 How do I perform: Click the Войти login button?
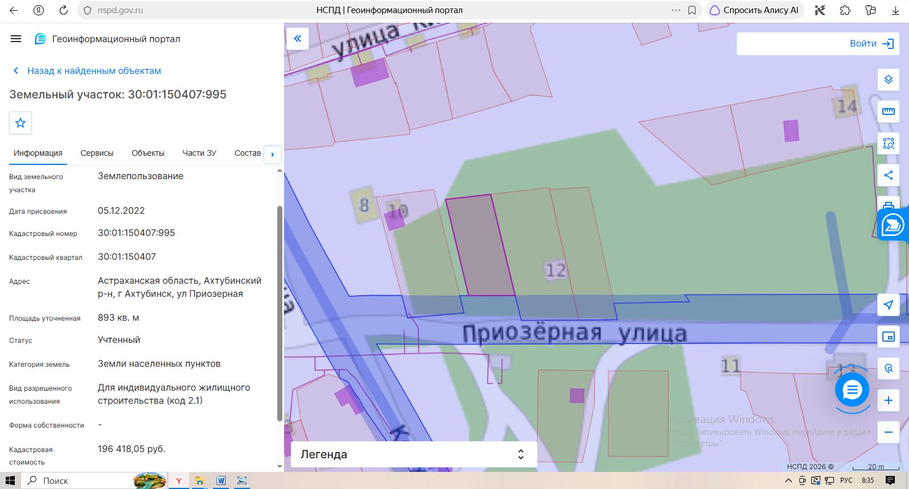point(872,44)
